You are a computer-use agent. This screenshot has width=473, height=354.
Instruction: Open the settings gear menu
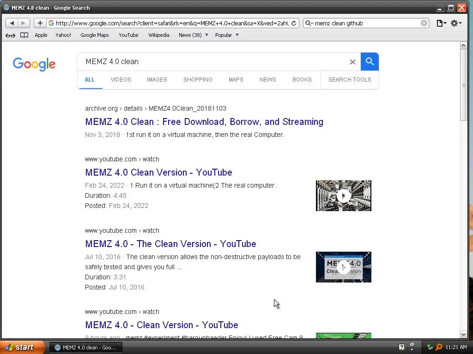point(456,23)
